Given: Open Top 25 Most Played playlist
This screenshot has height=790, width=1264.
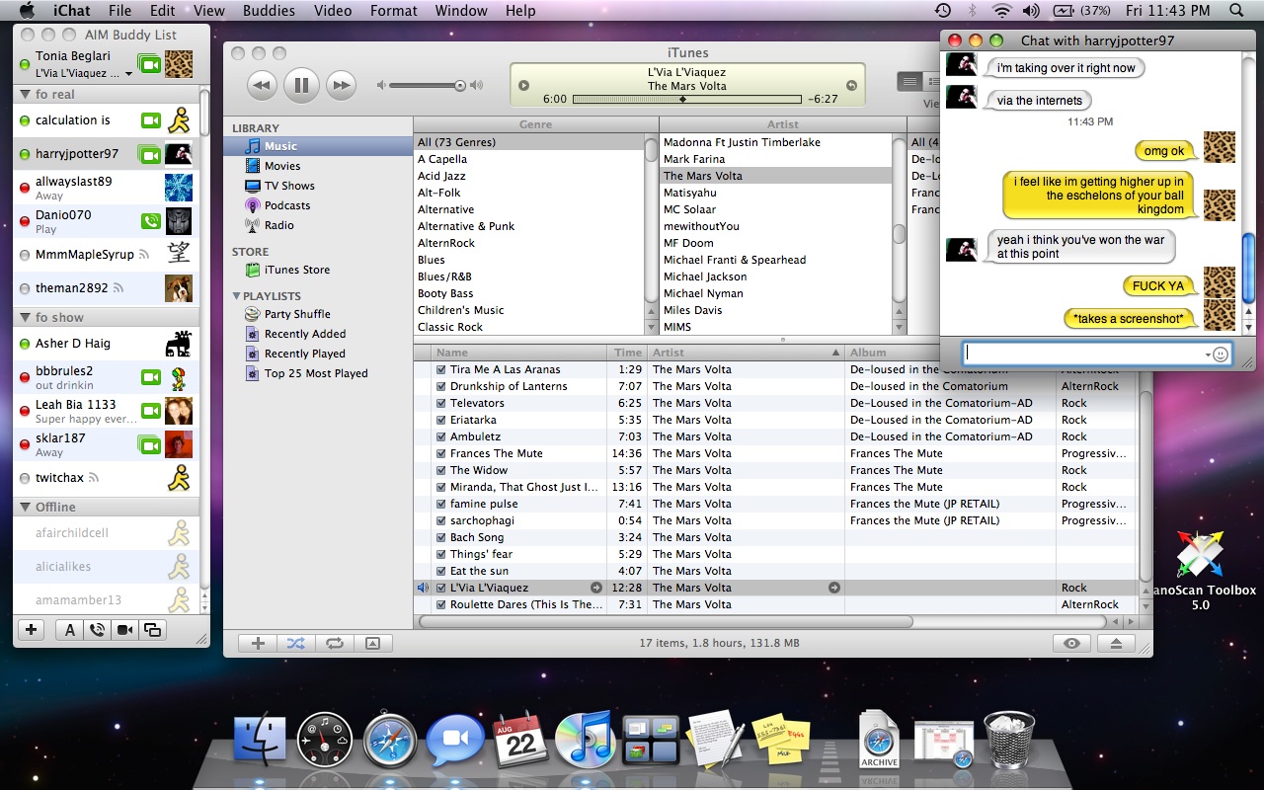Looking at the screenshot, I should coord(317,373).
